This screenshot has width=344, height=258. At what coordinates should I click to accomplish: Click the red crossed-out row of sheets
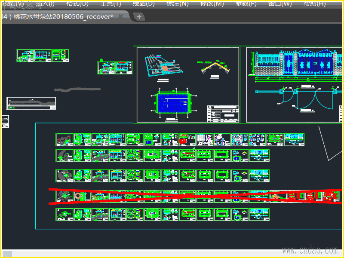point(193,196)
